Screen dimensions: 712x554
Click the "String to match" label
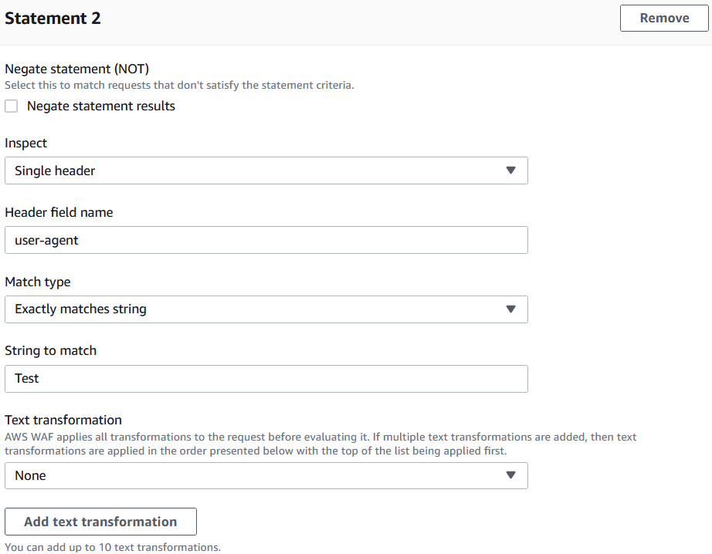click(x=51, y=351)
